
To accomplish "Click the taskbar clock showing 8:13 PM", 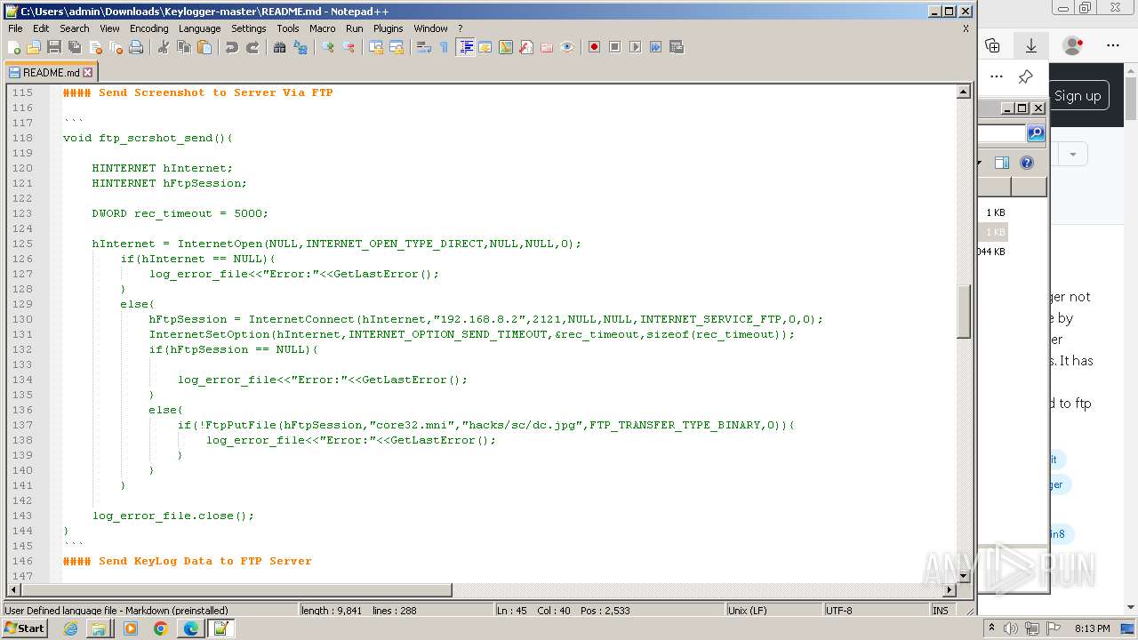I will pos(1092,628).
